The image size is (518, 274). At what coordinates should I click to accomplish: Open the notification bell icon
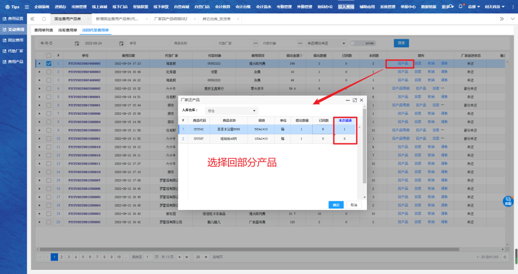460,7
